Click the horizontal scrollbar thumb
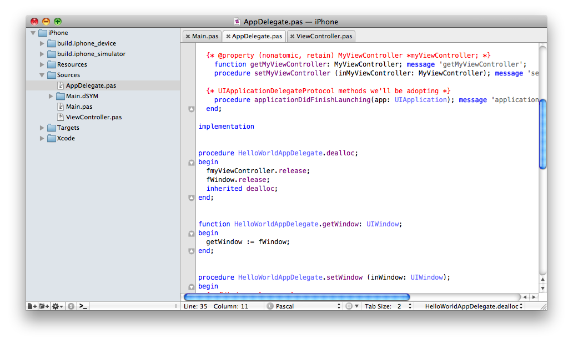Viewport: 573px width, 344px height. pyautogui.click(x=296, y=297)
